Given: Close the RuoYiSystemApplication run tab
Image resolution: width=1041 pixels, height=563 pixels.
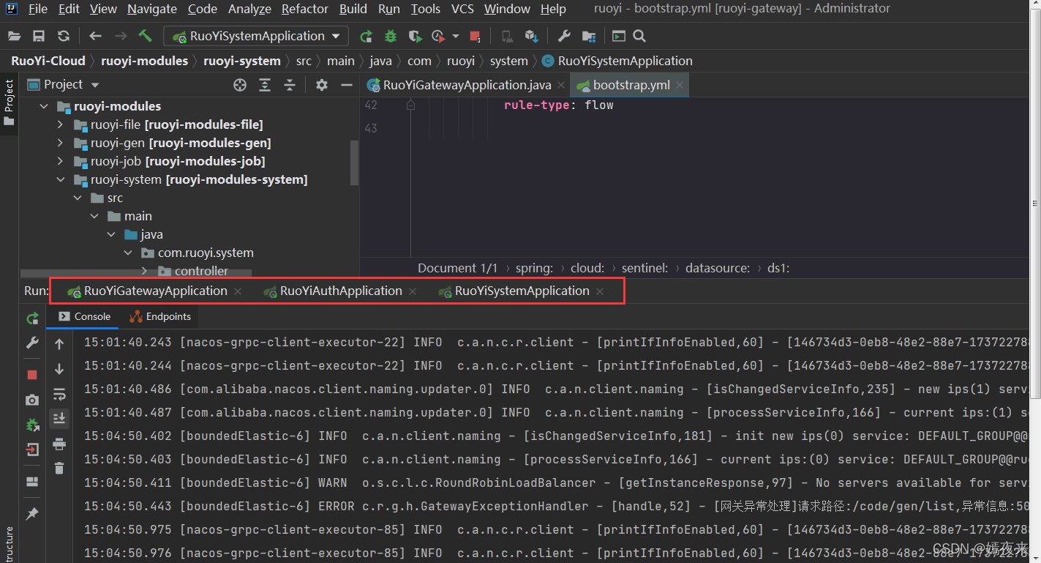Looking at the screenshot, I should pos(600,291).
